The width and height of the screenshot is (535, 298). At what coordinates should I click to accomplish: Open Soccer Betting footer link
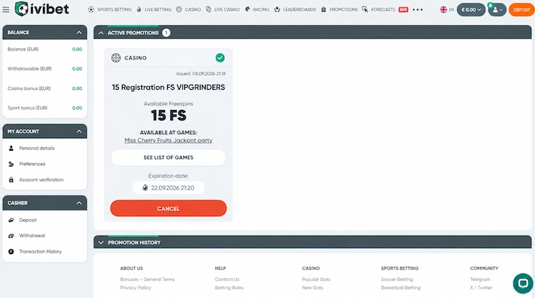(x=397, y=279)
